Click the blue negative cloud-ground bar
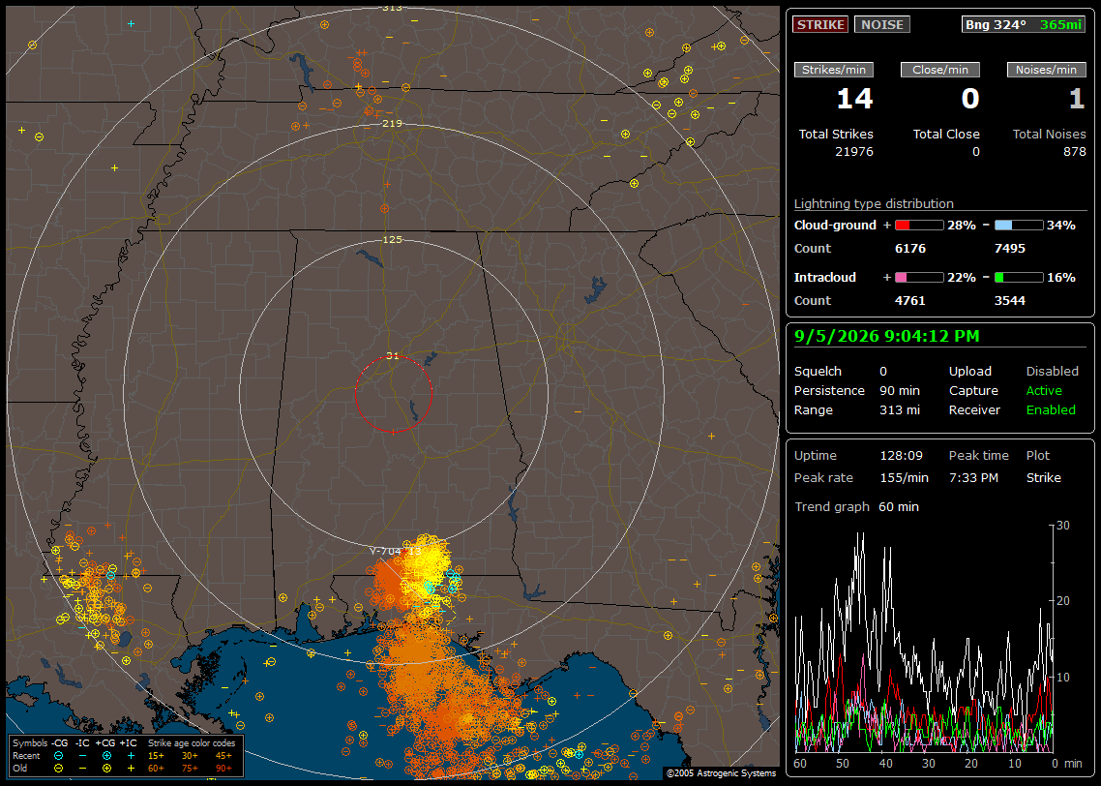Viewport: 1101px width, 786px height. click(x=1019, y=226)
